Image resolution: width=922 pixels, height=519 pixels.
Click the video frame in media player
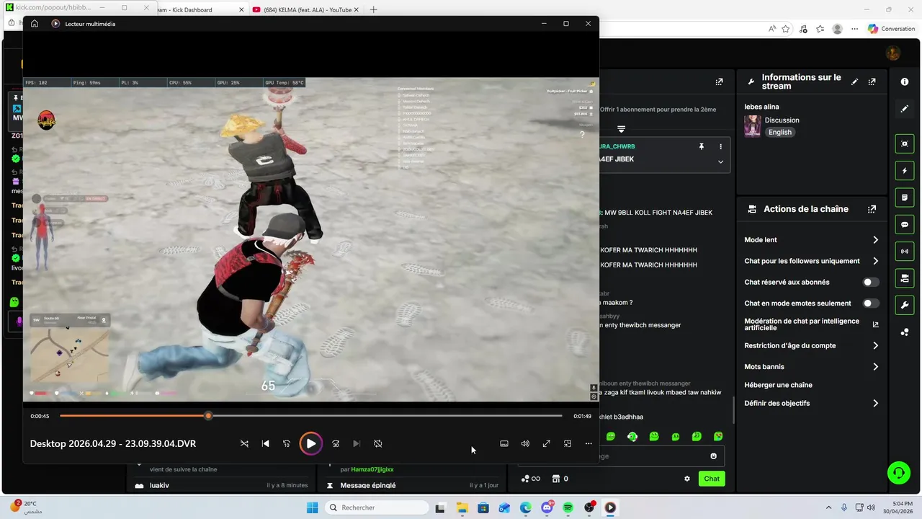click(310, 239)
